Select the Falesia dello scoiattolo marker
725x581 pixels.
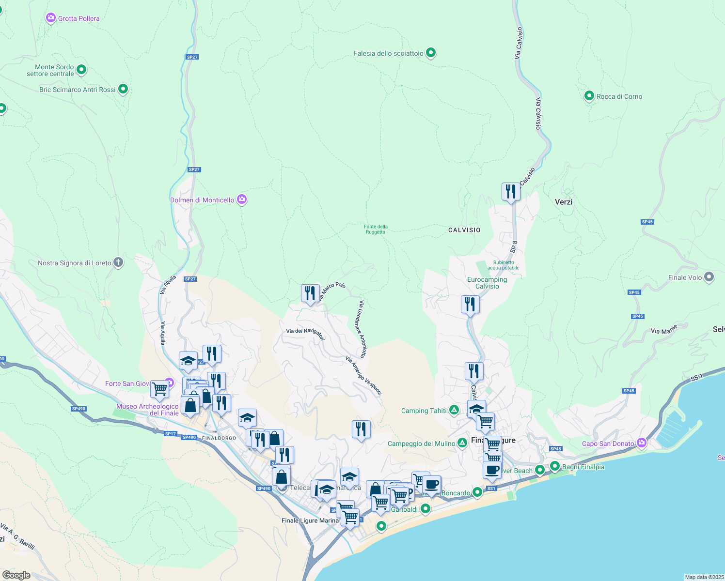pyautogui.click(x=431, y=53)
